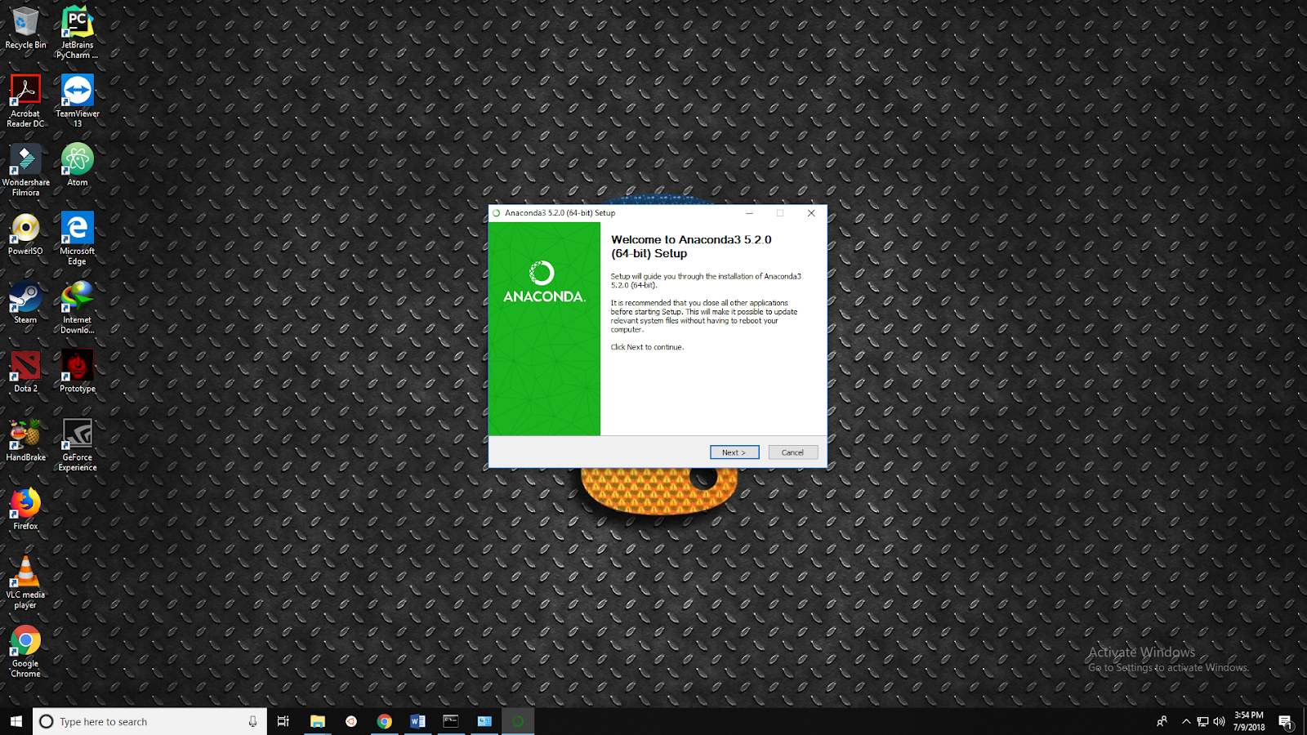Viewport: 1307px width, 735px height.
Task: Select the Atom editor desktop icon
Action: pyautogui.click(x=78, y=165)
